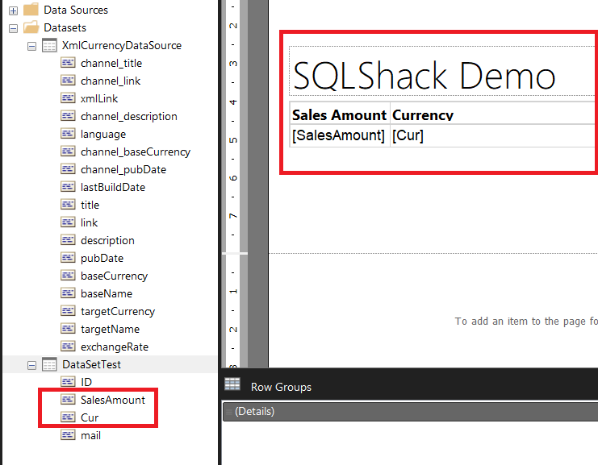598x465 pixels.
Task: Click the DataSetTest table icon
Action: (49, 364)
